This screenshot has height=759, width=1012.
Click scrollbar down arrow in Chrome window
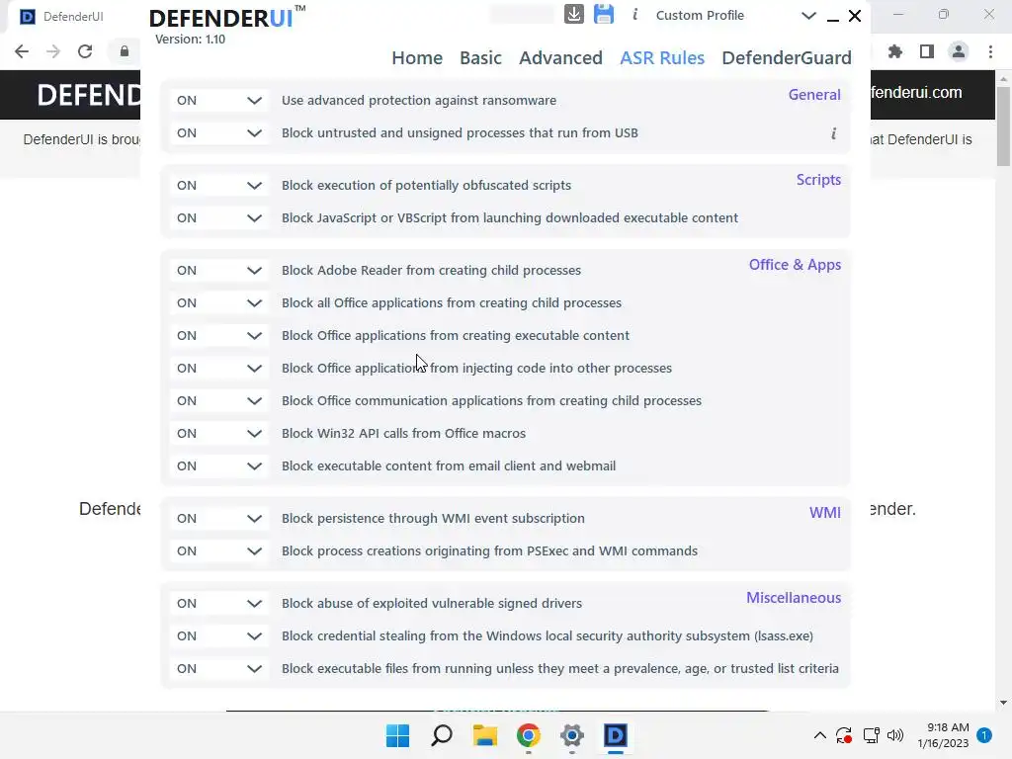1003,703
